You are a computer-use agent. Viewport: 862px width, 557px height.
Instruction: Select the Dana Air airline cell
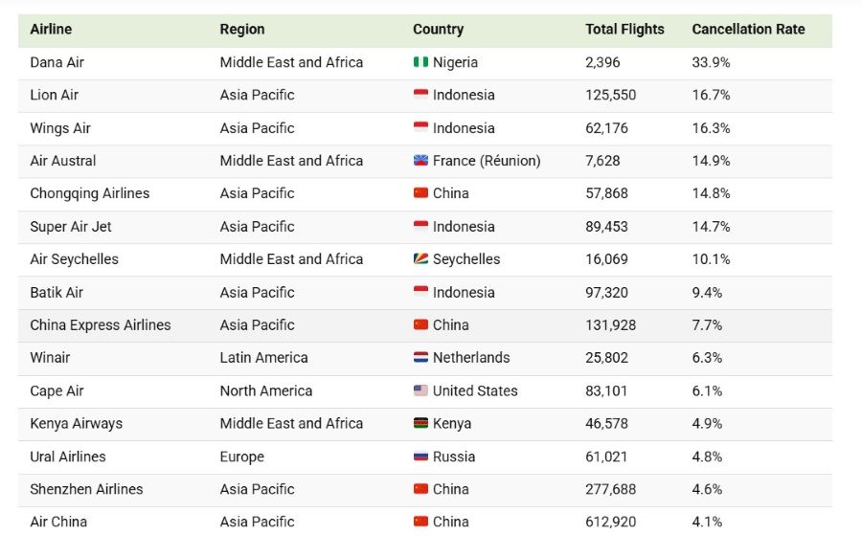point(57,62)
